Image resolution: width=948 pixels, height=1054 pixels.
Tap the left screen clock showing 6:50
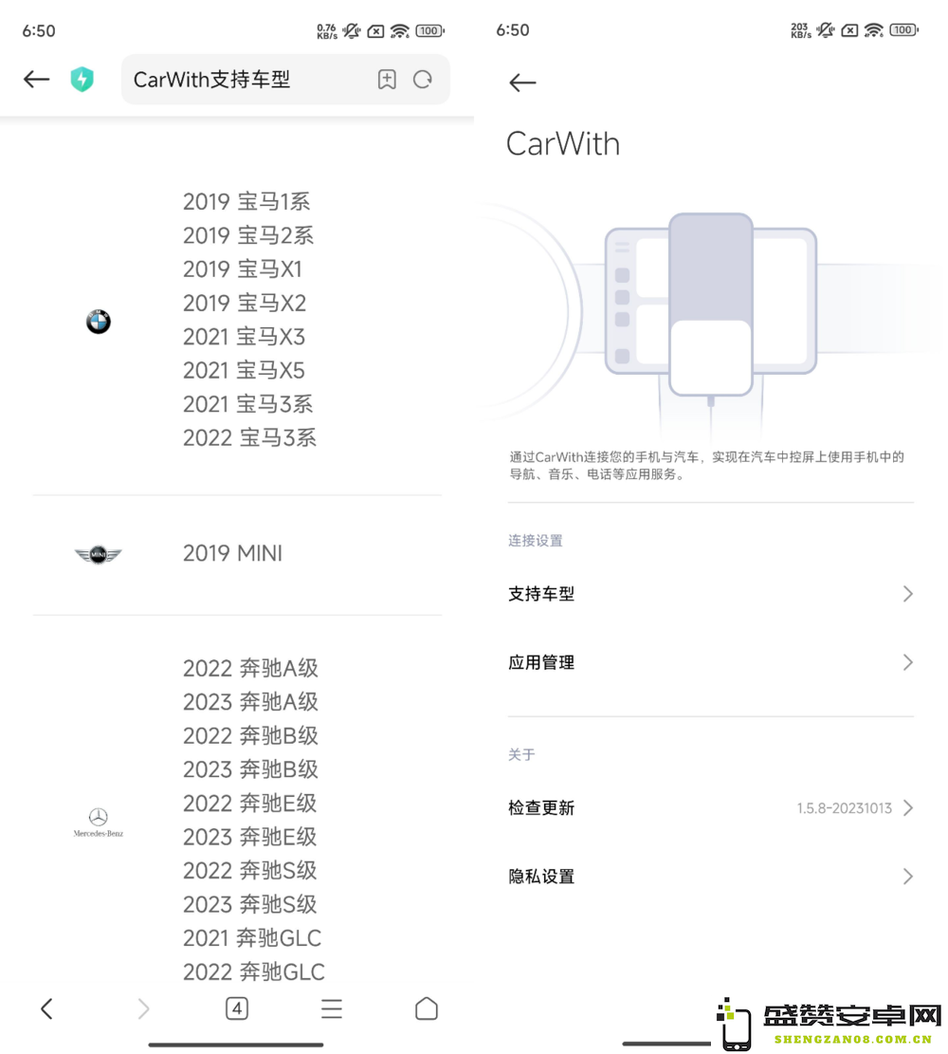(39, 31)
